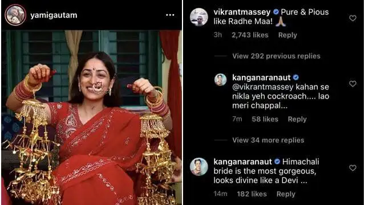365x205 pixels.
Task: Like kanganaranaut's Himachali bride comment heart
Action: (x=352, y=168)
